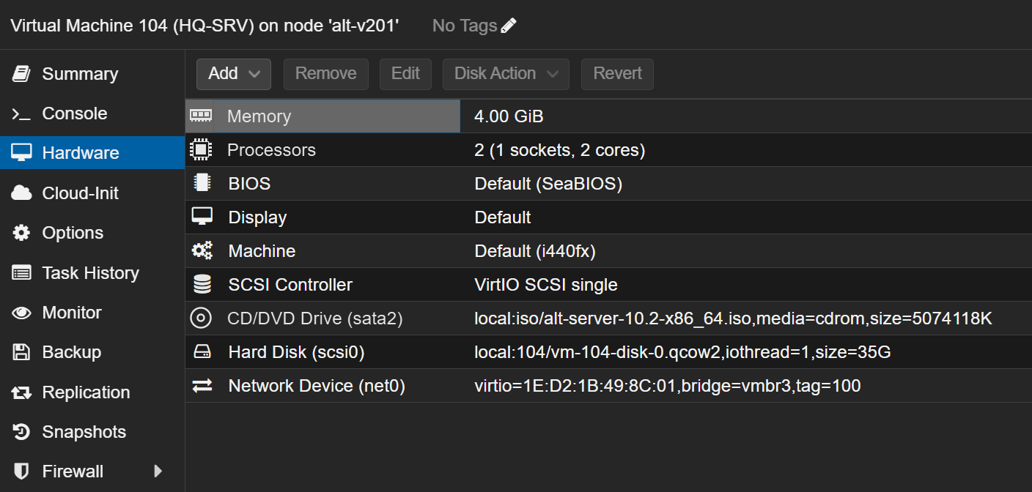Click the Display monitor icon

pos(202,217)
